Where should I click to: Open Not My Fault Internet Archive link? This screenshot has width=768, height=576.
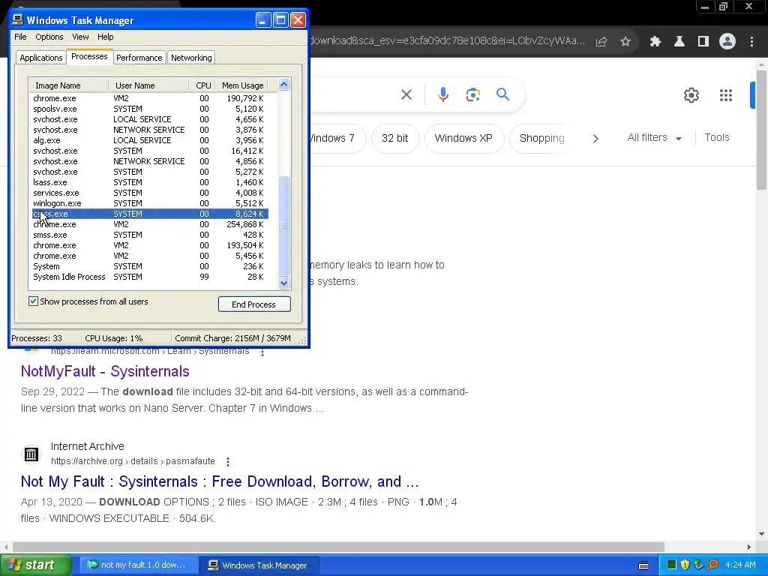[x=220, y=481]
